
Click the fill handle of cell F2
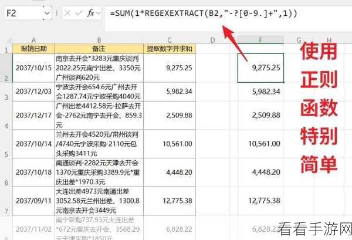point(284,82)
